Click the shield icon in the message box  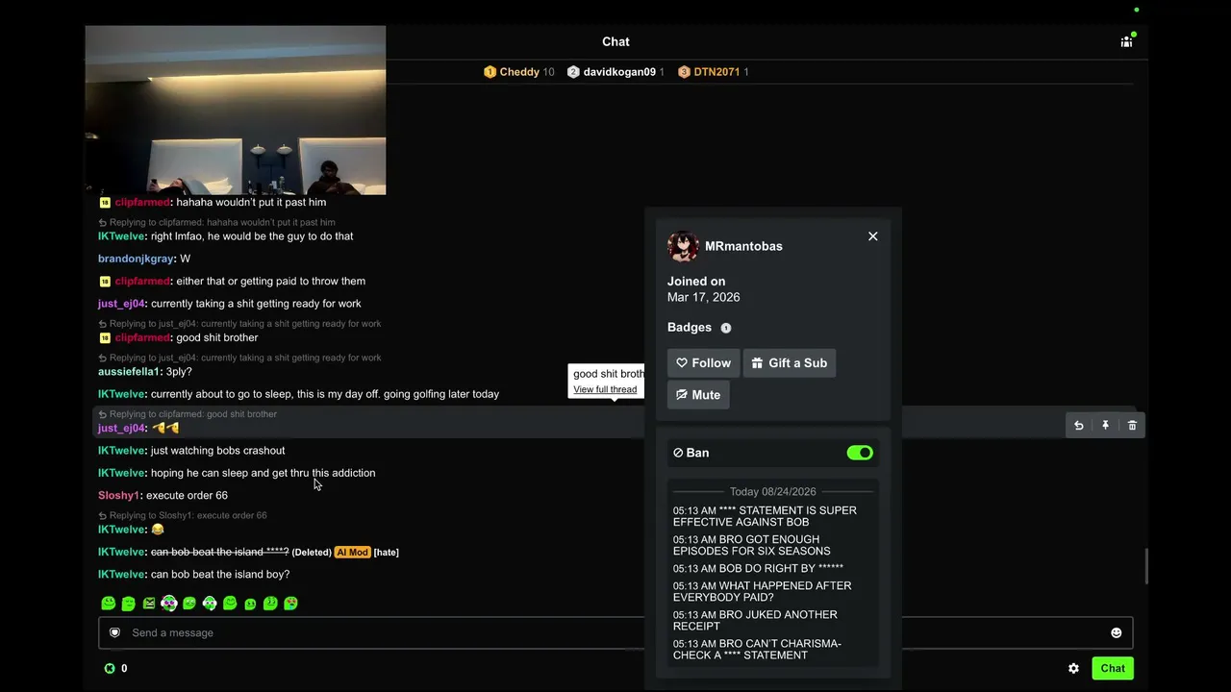(x=114, y=632)
